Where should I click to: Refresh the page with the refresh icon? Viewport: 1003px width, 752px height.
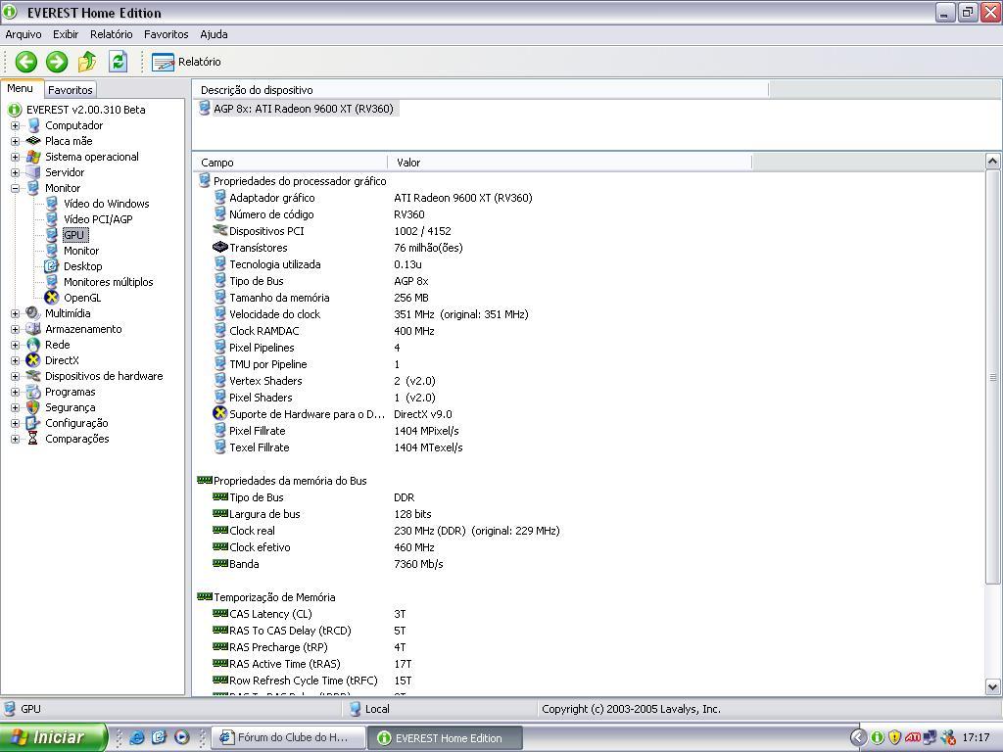(x=118, y=62)
